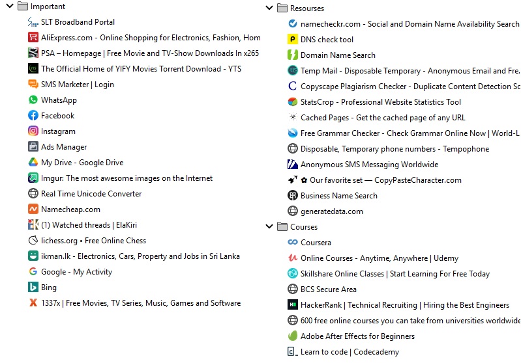
Task: Click the Resourses folder icon
Action: coord(282,8)
